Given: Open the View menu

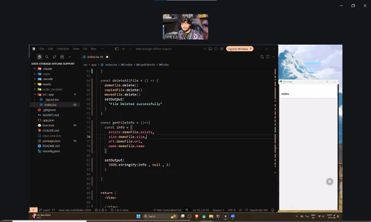Looking at the screenshot, I should pos(76,49).
